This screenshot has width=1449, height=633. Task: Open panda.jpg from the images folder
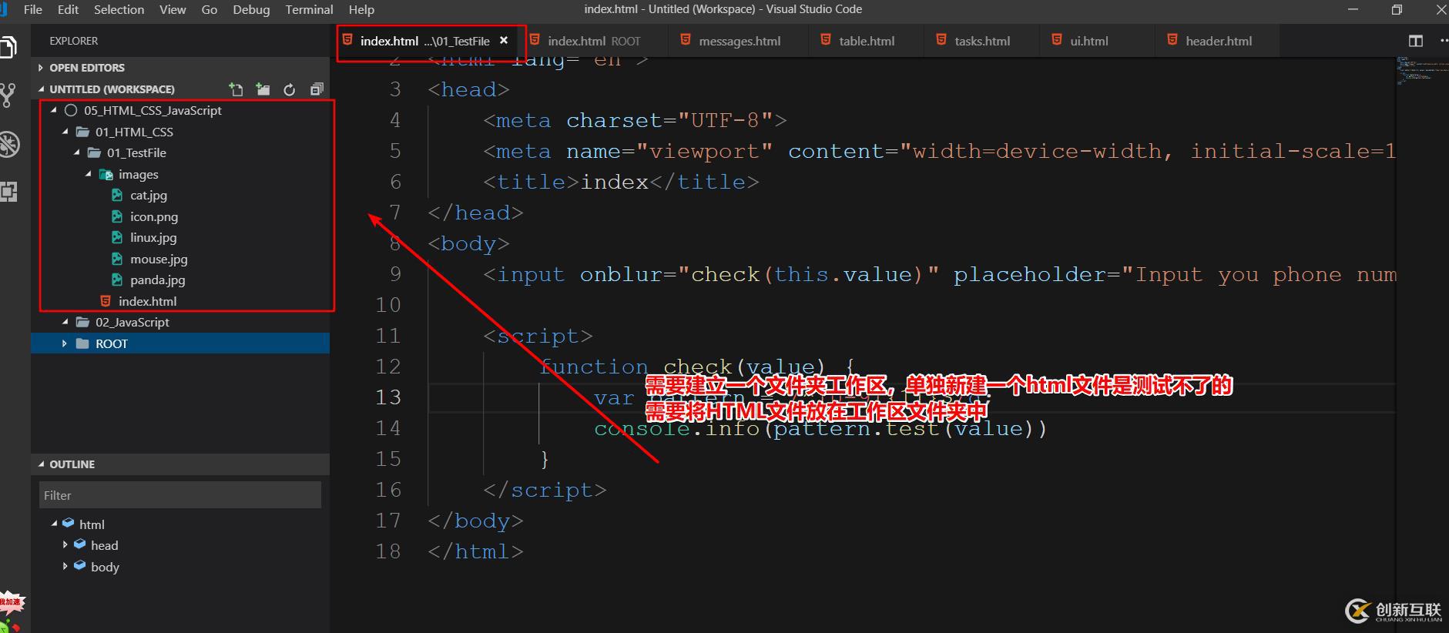point(157,280)
